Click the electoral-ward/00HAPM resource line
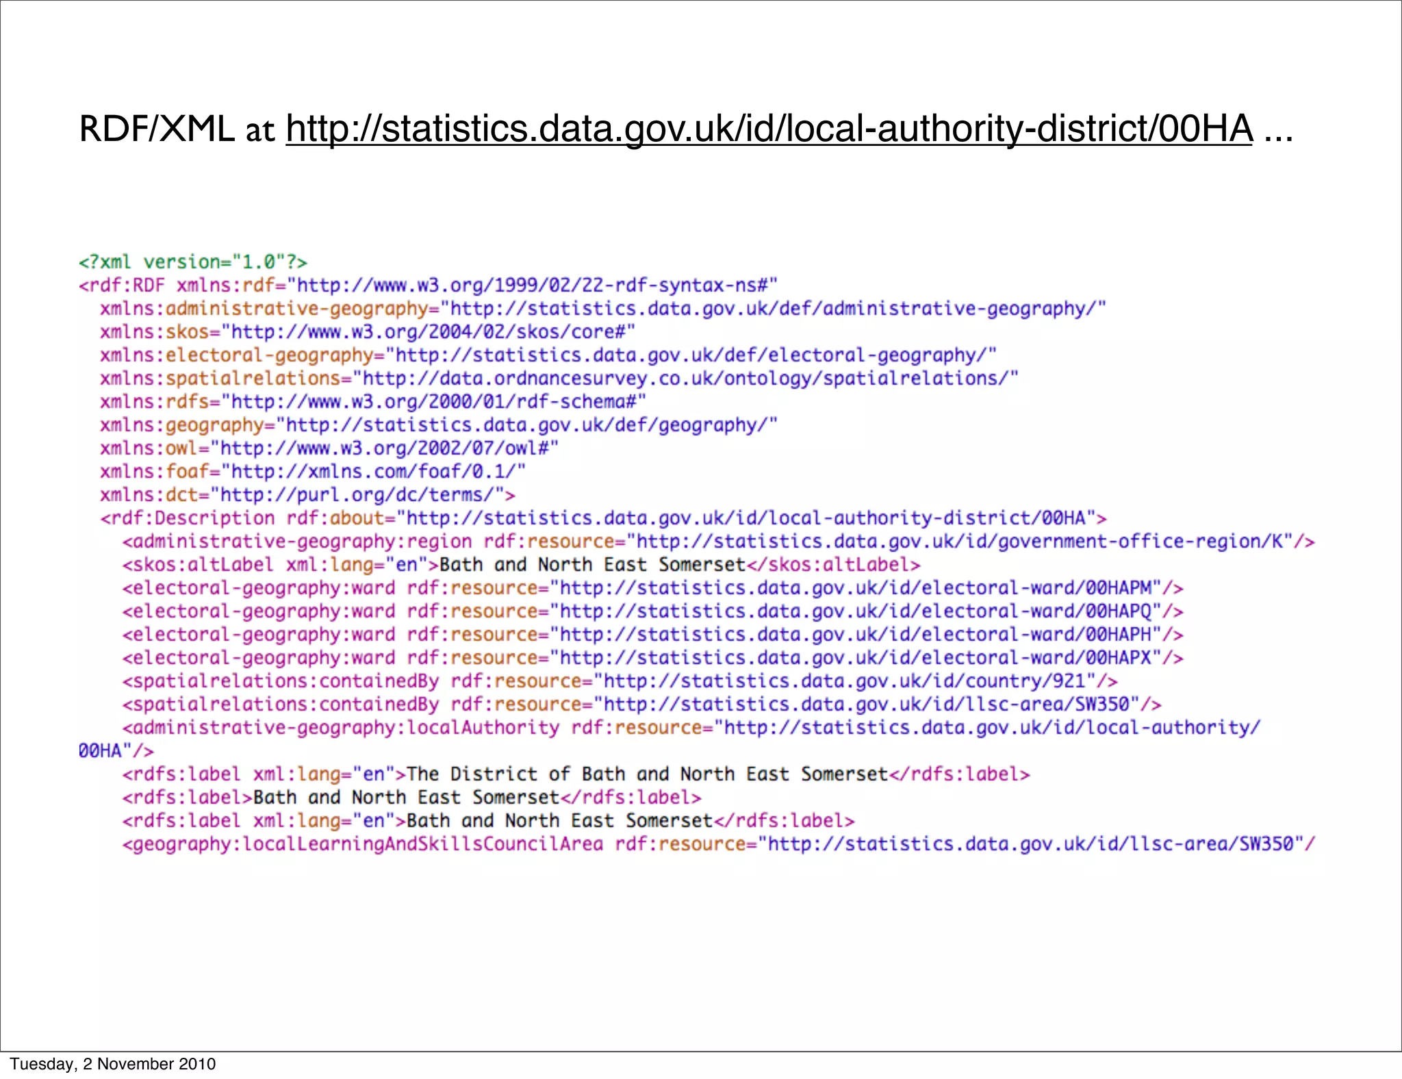 click(x=652, y=588)
